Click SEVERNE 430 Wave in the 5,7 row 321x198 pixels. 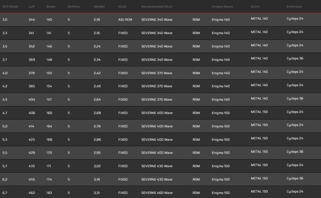[157, 166]
